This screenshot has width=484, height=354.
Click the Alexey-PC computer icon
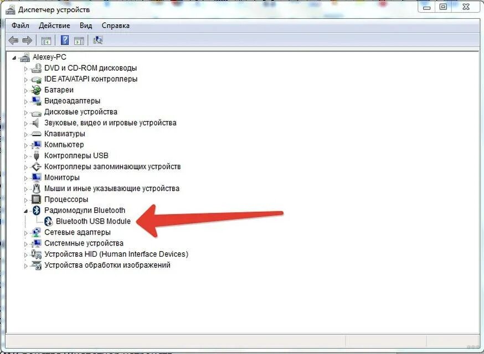click(x=25, y=57)
